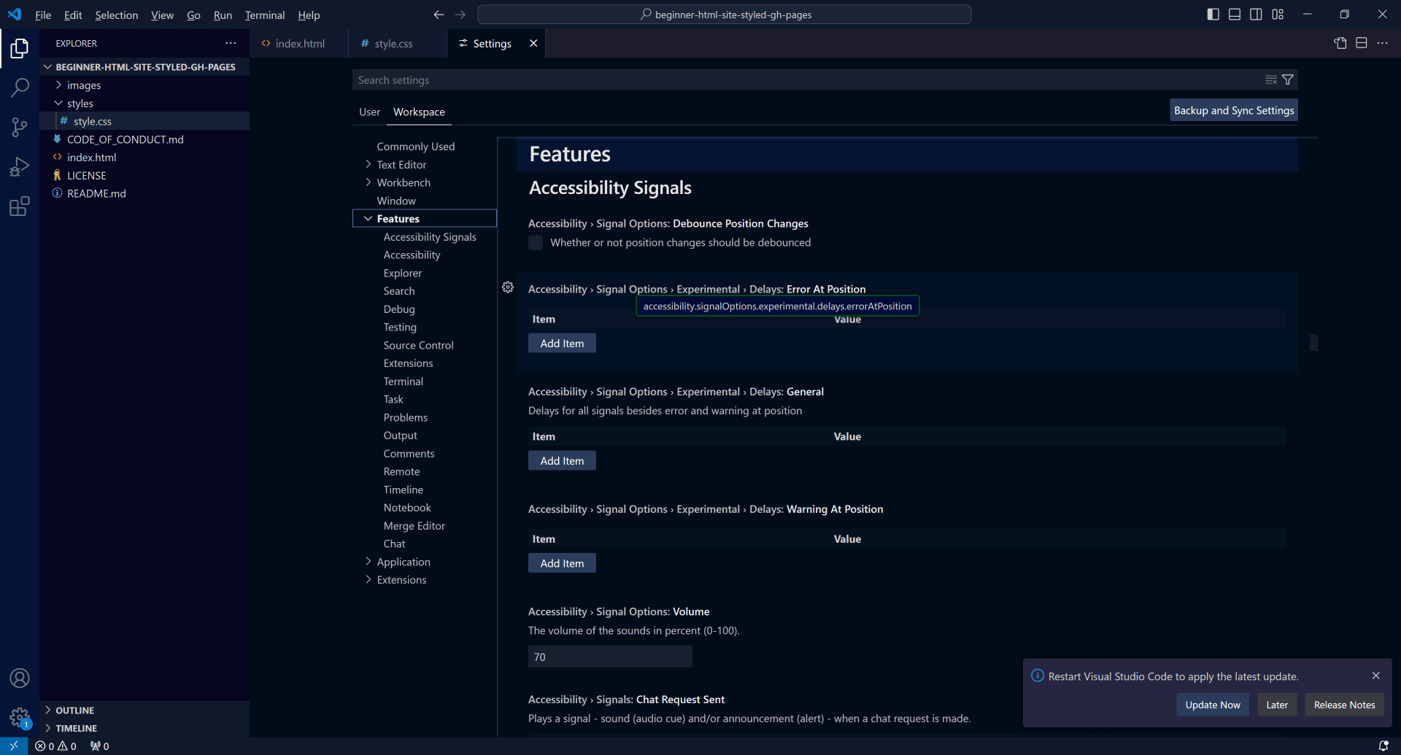
Task: Click the filter settings funnel icon
Action: 1288,80
